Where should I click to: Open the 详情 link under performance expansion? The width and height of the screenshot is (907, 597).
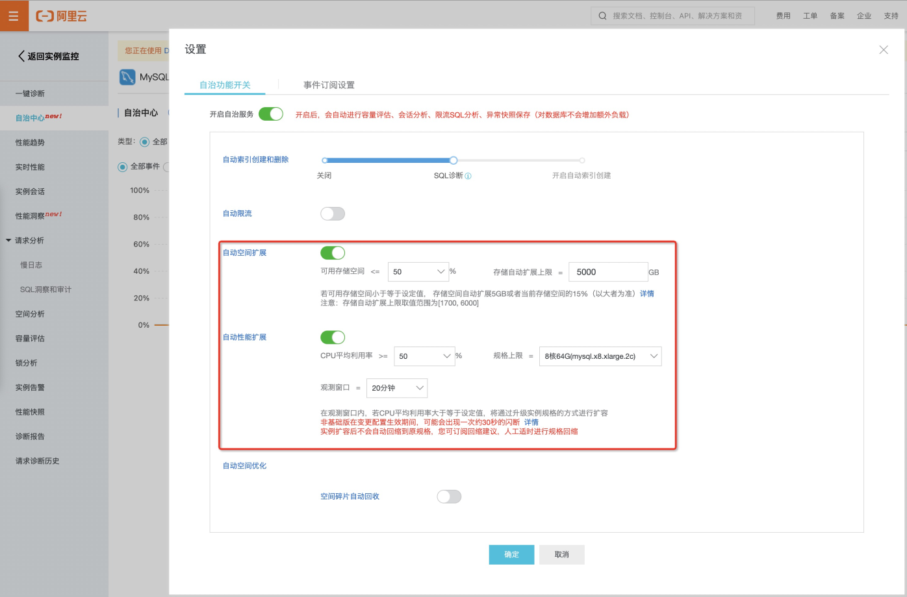click(x=531, y=422)
